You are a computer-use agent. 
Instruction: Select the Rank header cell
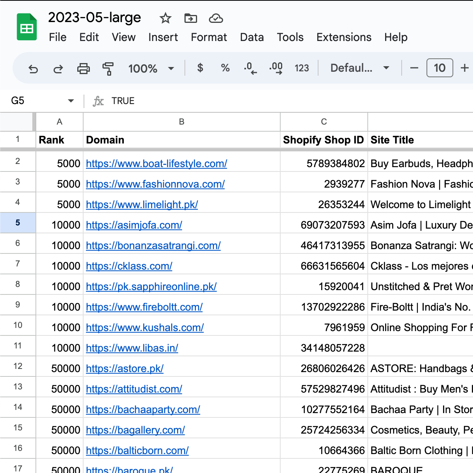click(x=60, y=140)
